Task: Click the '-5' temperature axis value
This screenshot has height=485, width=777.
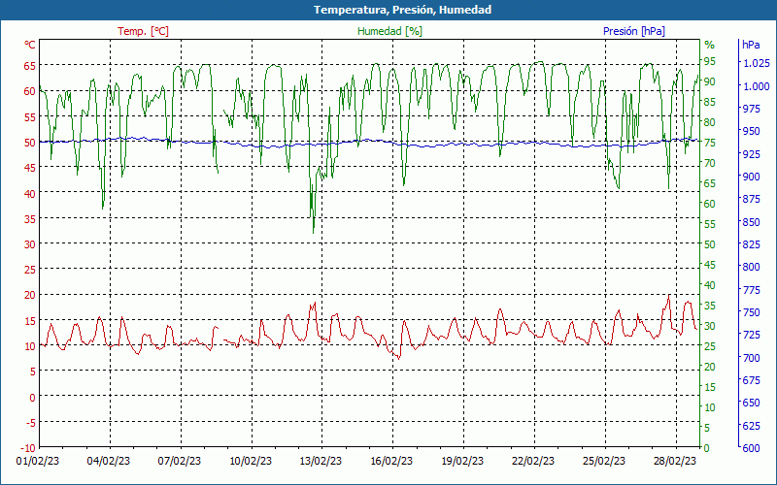Action: tap(31, 422)
